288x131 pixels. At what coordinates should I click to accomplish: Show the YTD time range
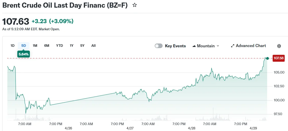[59, 46]
